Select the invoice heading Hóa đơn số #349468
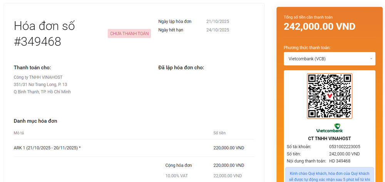 point(44,33)
